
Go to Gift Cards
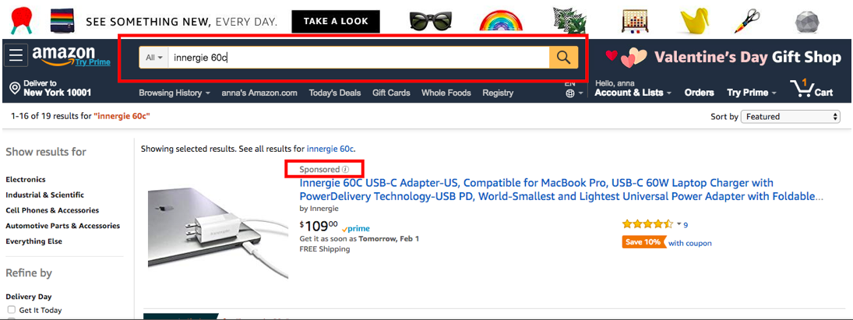(391, 93)
